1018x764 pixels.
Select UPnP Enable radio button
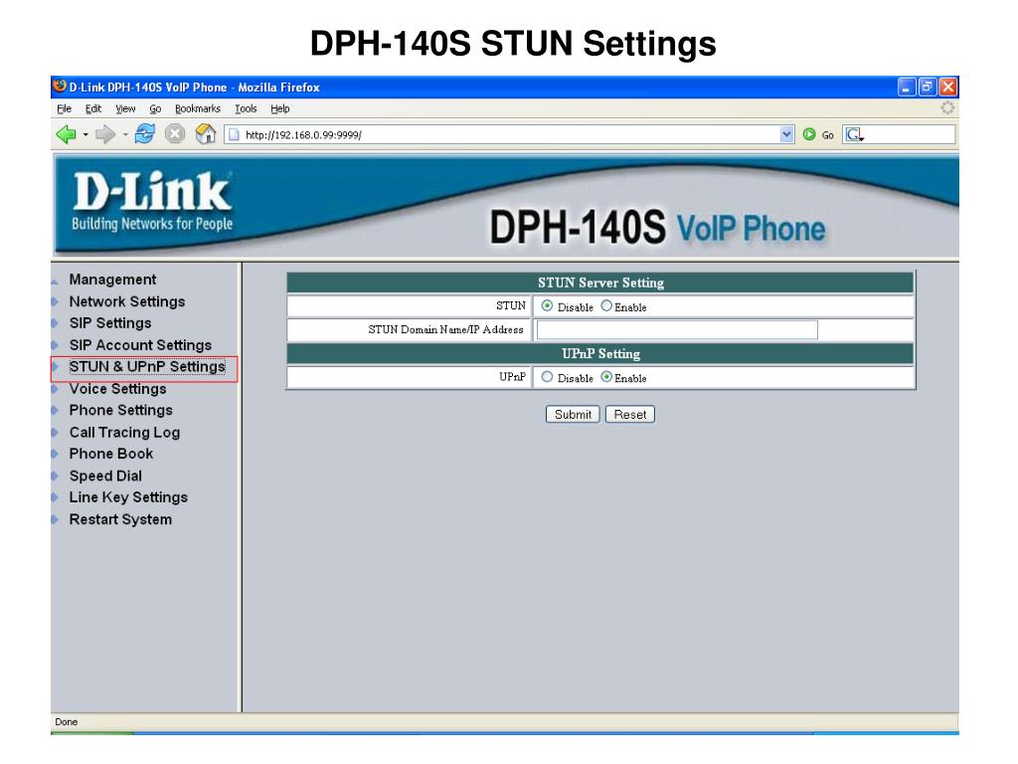pos(606,377)
